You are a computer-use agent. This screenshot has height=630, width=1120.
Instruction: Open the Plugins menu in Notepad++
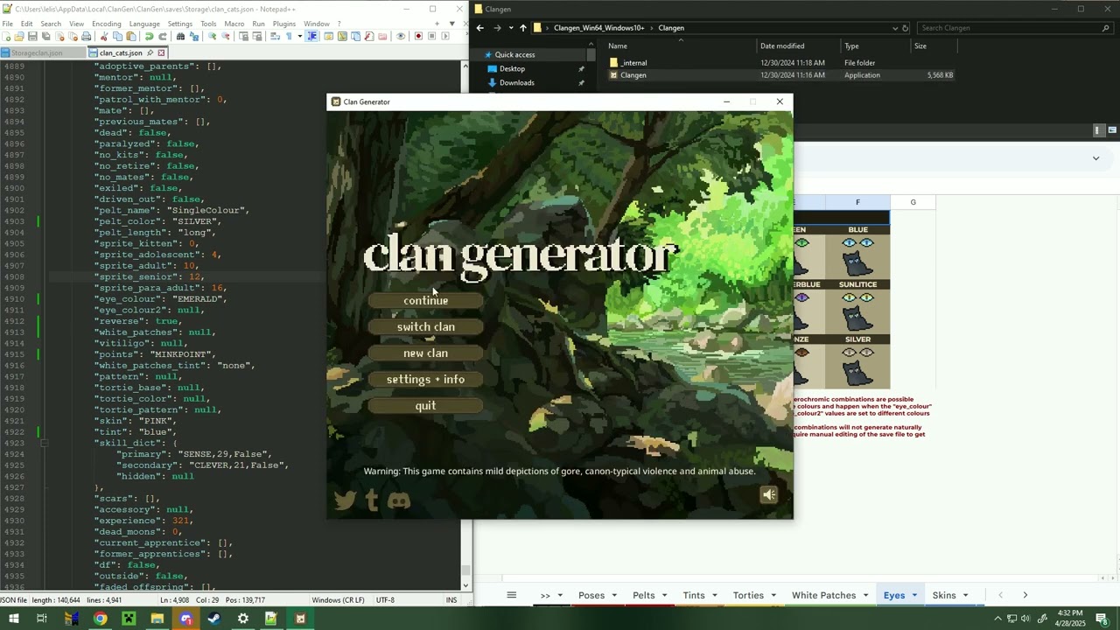(x=283, y=24)
